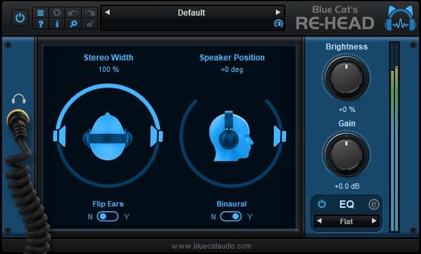Click the undo arrow icon
The image size is (421, 254).
[x=73, y=13]
